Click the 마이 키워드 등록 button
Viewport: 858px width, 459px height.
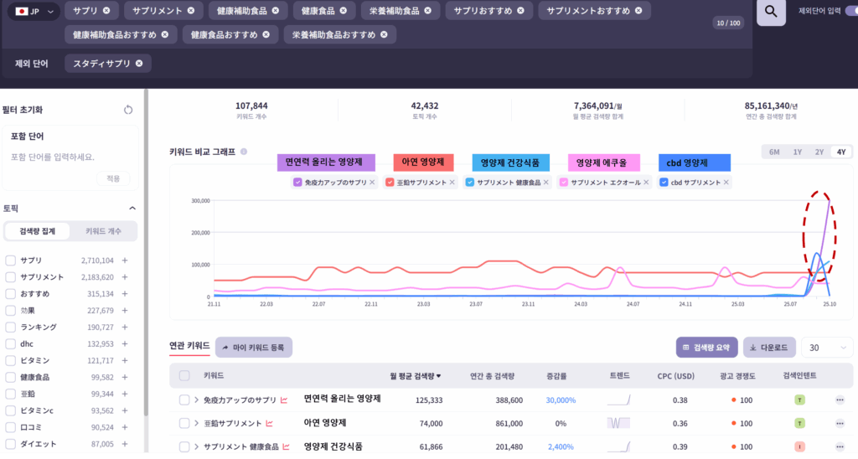[254, 348]
